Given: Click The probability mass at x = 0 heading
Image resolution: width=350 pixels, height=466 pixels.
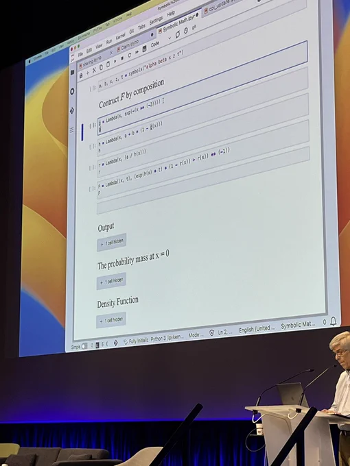Looking at the screenshot, I should [133, 260].
